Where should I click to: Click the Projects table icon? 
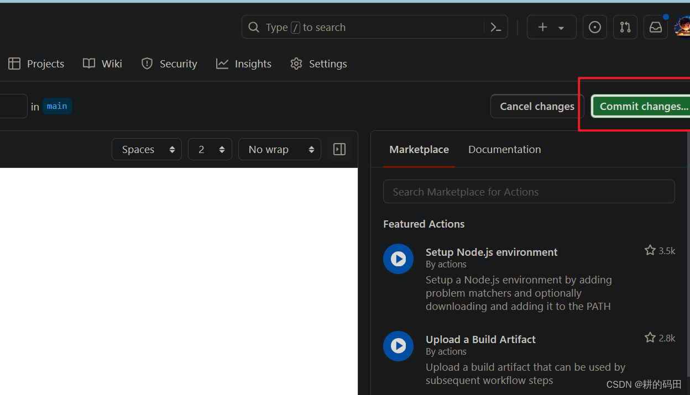coord(14,64)
